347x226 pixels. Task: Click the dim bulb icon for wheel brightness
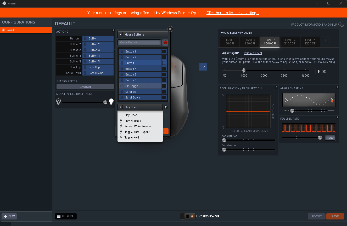pyautogui.click(x=59, y=102)
